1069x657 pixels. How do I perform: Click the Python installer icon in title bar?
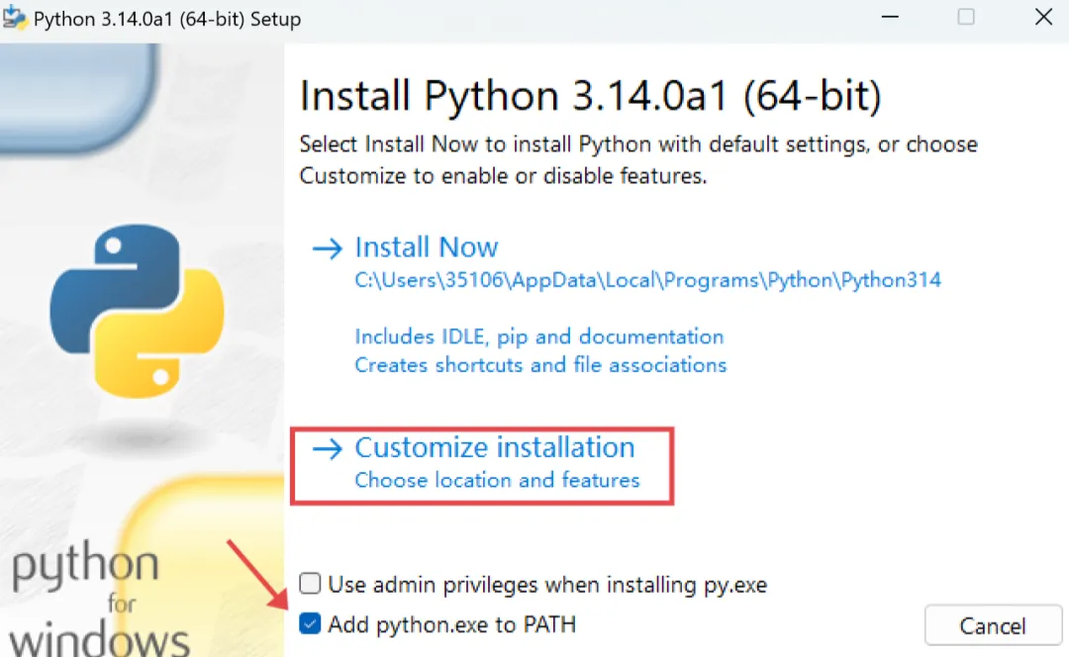14,19
